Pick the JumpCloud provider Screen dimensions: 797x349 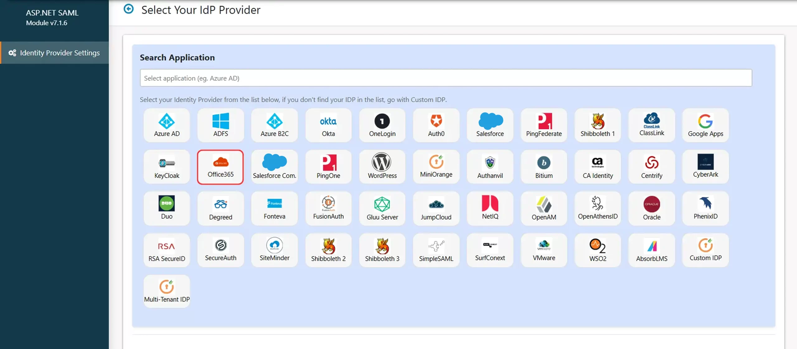pyautogui.click(x=436, y=209)
